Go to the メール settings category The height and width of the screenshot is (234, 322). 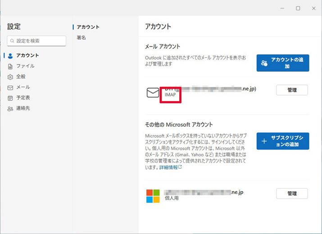[23, 87]
